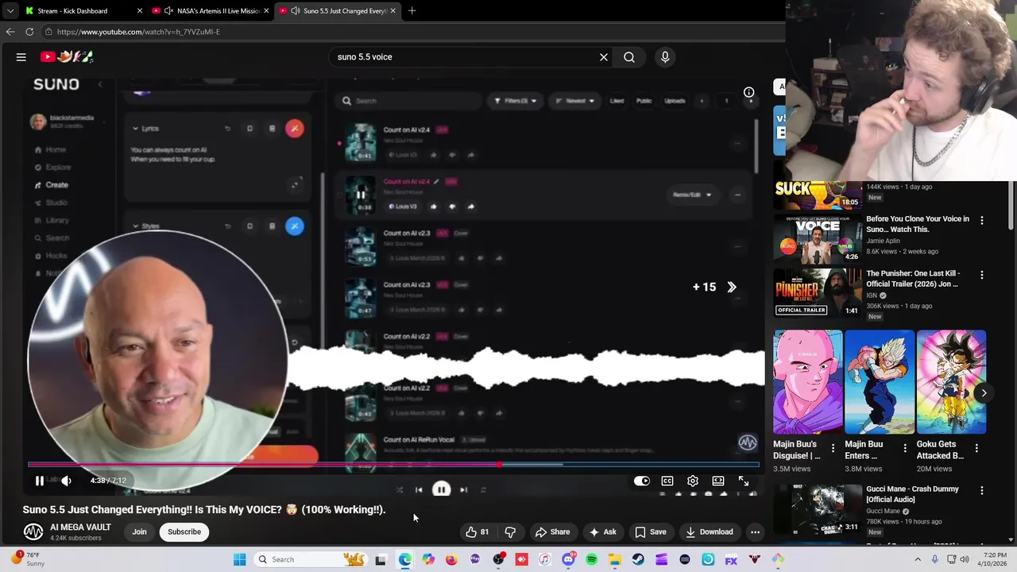Image resolution: width=1017 pixels, height=572 pixels.
Task: Show video info card icon
Action: tap(748, 92)
